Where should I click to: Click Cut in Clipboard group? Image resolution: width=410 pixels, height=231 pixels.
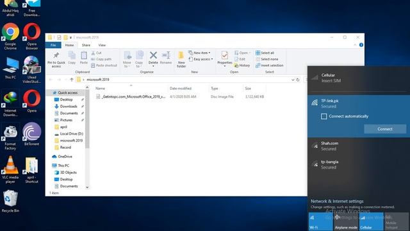point(96,53)
